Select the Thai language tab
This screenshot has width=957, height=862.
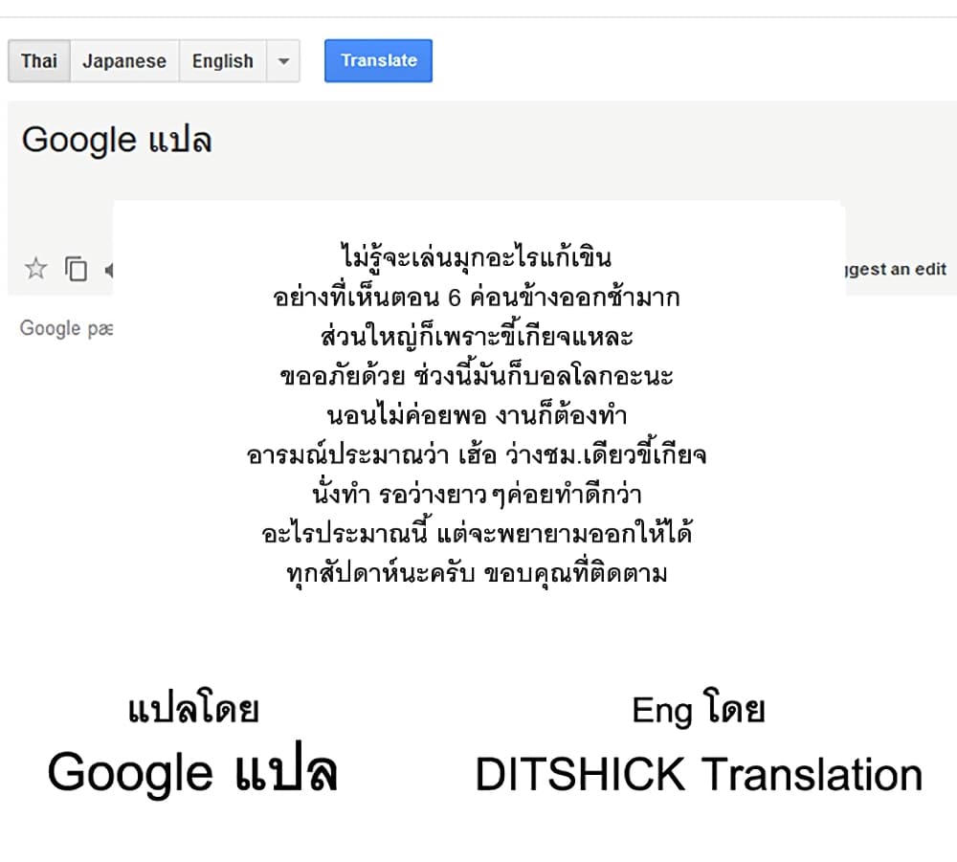(39, 61)
